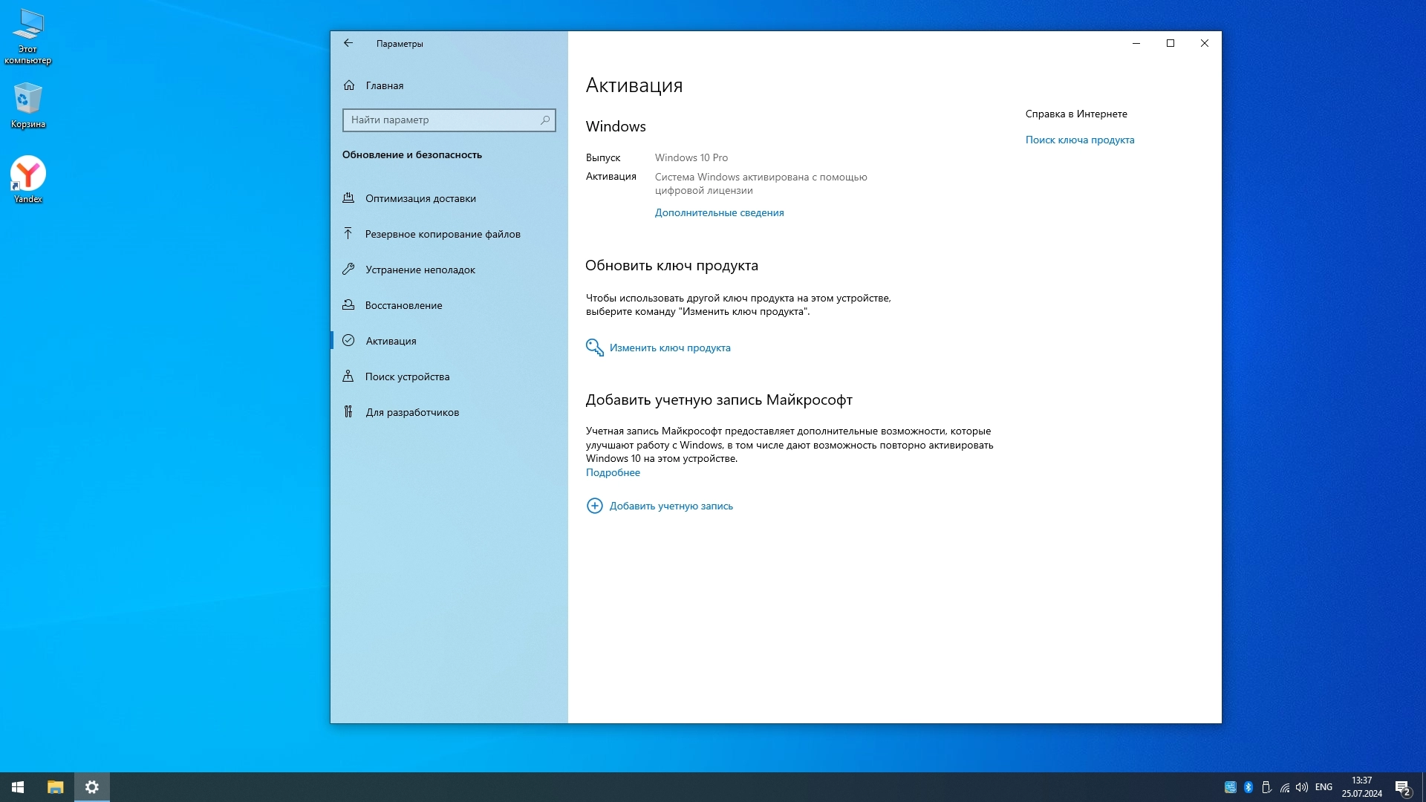Click the back arrow in Settings

coord(348,43)
